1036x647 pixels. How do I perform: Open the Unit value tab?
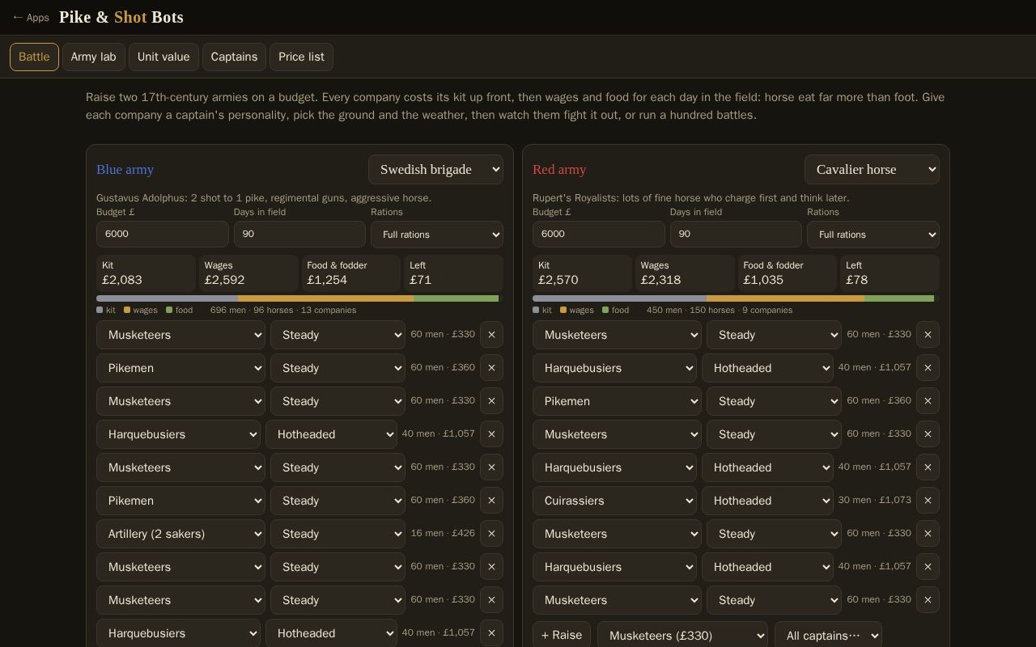coord(163,57)
